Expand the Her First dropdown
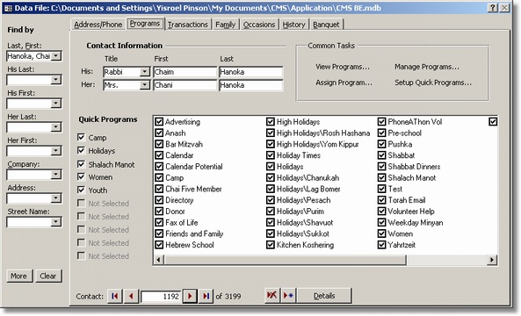Screen dimensions: 521x316 tap(56, 151)
